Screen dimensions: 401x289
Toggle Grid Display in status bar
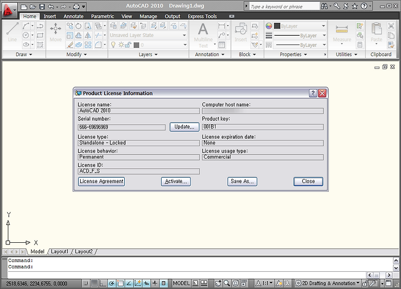(x=94, y=283)
